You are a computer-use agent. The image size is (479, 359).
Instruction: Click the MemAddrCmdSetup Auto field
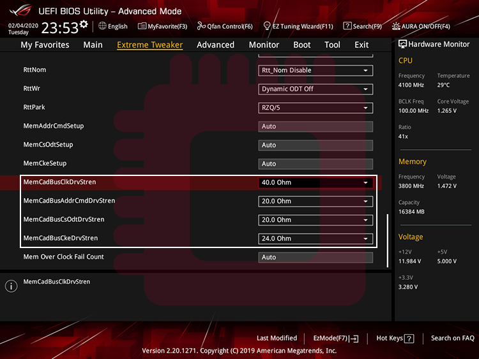(x=316, y=126)
